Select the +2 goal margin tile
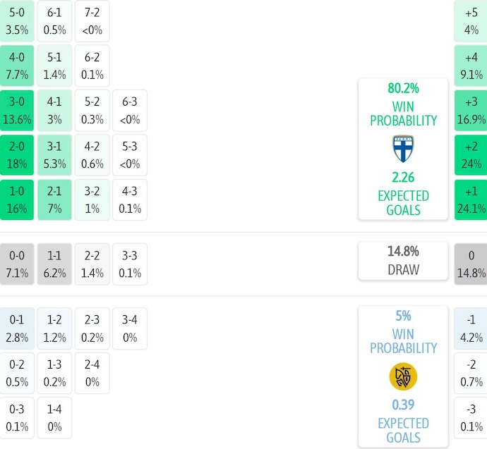The width and height of the screenshot is (487, 449). tap(471, 155)
